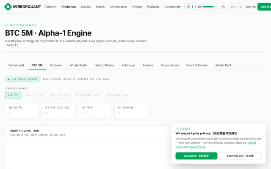Select the BTC 5M strategy market chip

[x=13, y=95]
